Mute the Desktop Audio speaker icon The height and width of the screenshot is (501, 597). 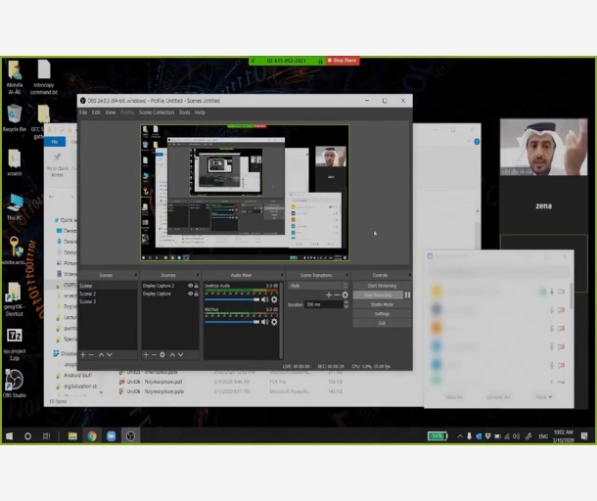tap(264, 299)
